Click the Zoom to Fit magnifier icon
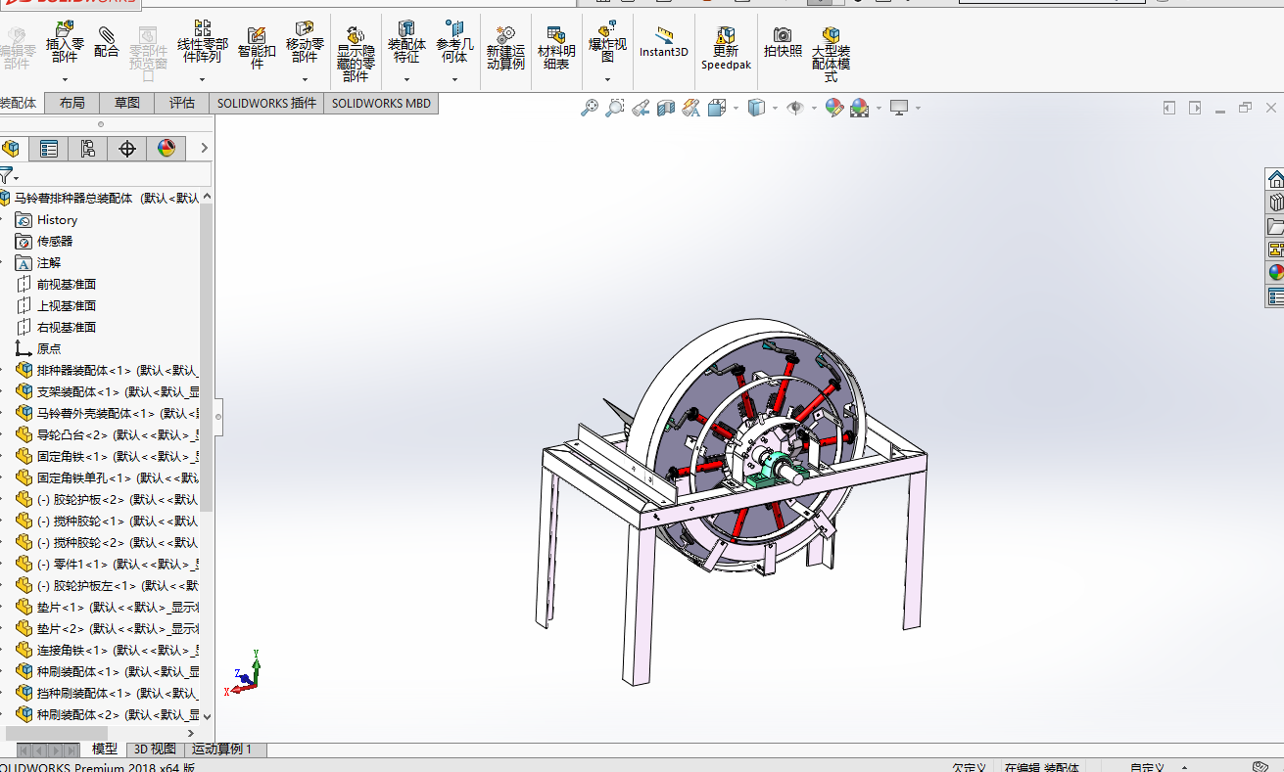Screen dimensions: 1284x772 pyautogui.click(x=589, y=108)
